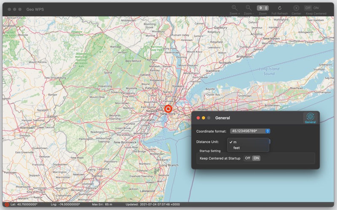
Task: Click the Danbury label on the map
Action: tap(220, 28)
